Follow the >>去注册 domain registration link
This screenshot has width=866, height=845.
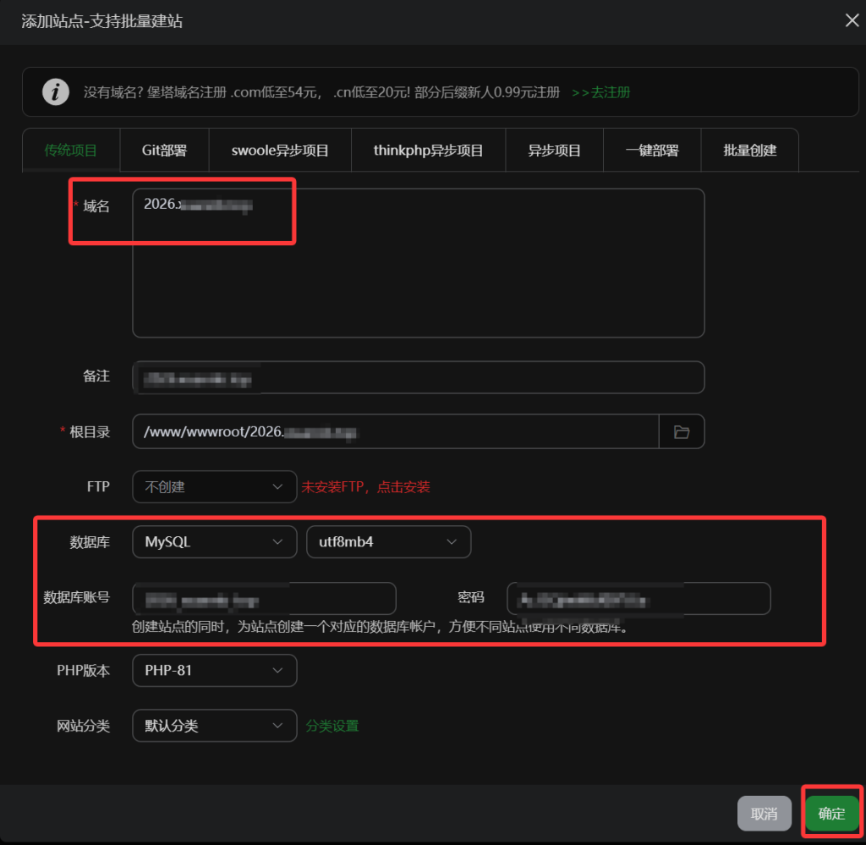click(x=600, y=92)
